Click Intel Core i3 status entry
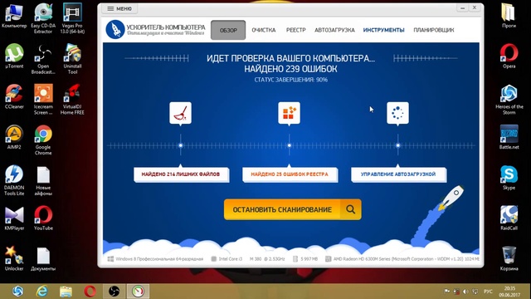531x299 pixels. pyautogui.click(x=248, y=259)
